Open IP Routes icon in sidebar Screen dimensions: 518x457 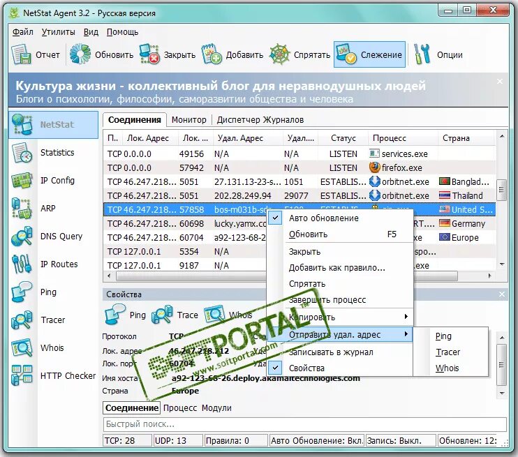click(22, 264)
